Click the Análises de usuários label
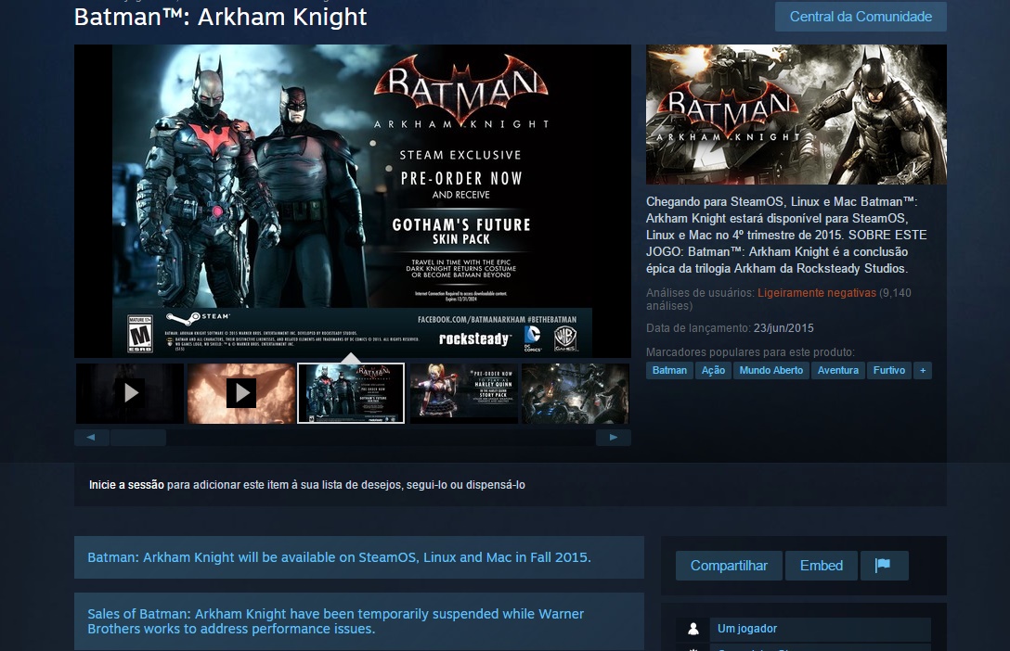This screenshot has width=1010, height=651. (x=700, y=293)
